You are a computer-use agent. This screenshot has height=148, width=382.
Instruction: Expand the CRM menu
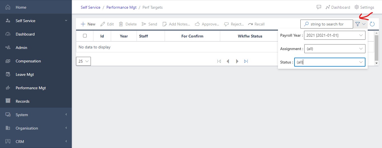[36, 142]
